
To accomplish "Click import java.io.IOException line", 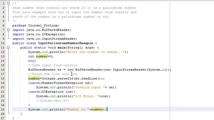I will [x=39, y=34].
